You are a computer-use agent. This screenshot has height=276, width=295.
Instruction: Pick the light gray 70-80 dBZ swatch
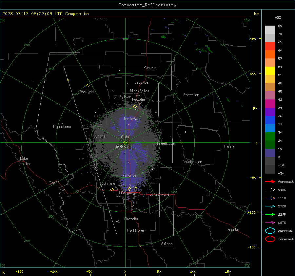(x=270, y=30)
